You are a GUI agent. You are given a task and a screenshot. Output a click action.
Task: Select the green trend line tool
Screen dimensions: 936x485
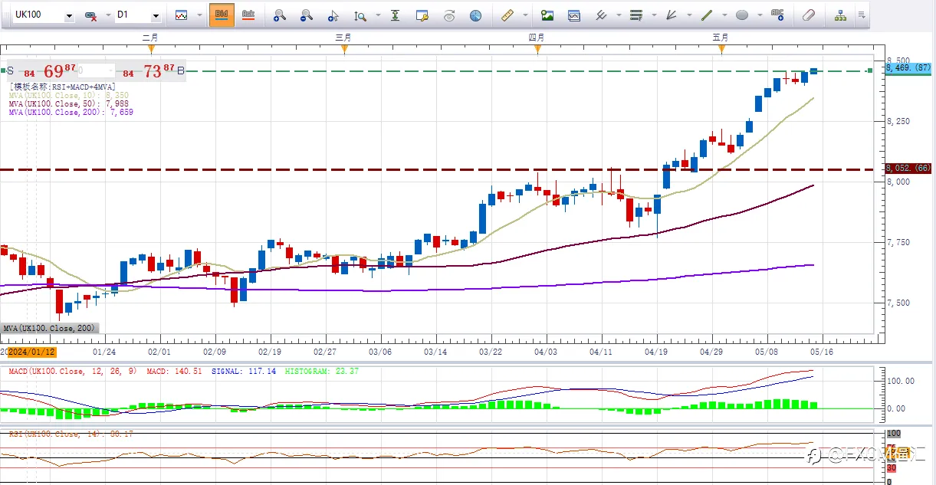(706, 15)
